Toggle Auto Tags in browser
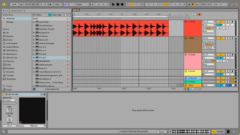The image size is (240, 135). pyautogui.click(x=55, y=15)
